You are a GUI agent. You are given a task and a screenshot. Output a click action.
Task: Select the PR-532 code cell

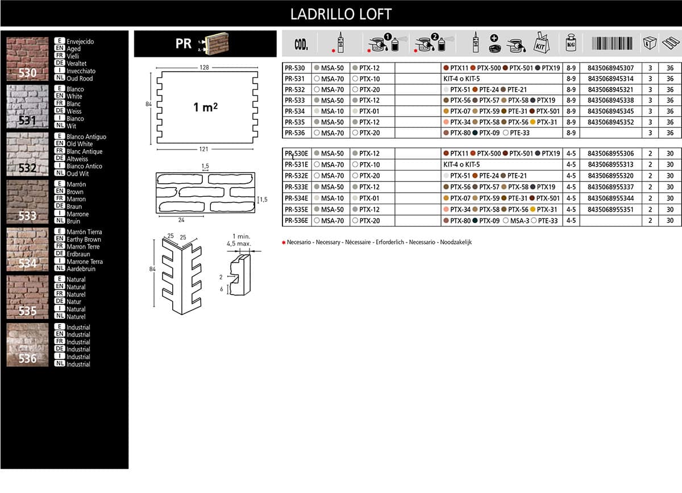pos(296,90)
